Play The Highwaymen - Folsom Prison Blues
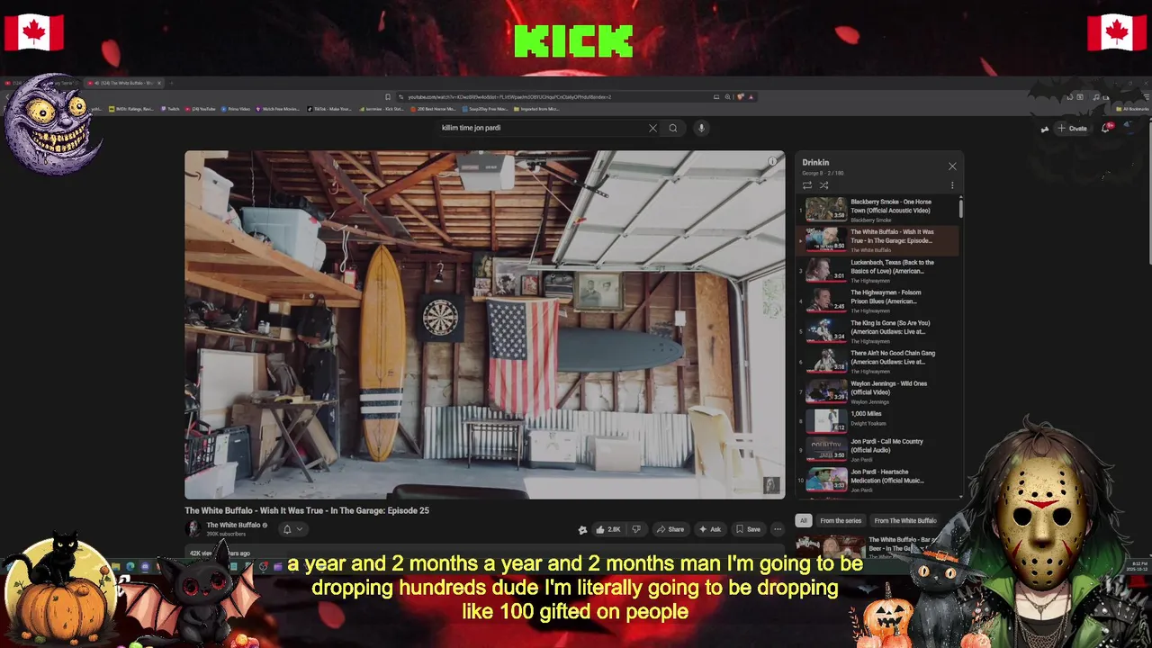Image resolution: width=1152 pixels, height=648 pixels. coord(879,301)
